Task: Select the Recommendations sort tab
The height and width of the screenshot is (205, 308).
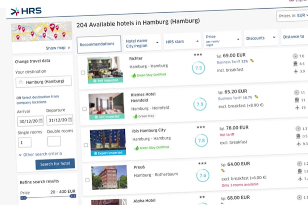Action: pyautogui.click(x=99, y=44)
